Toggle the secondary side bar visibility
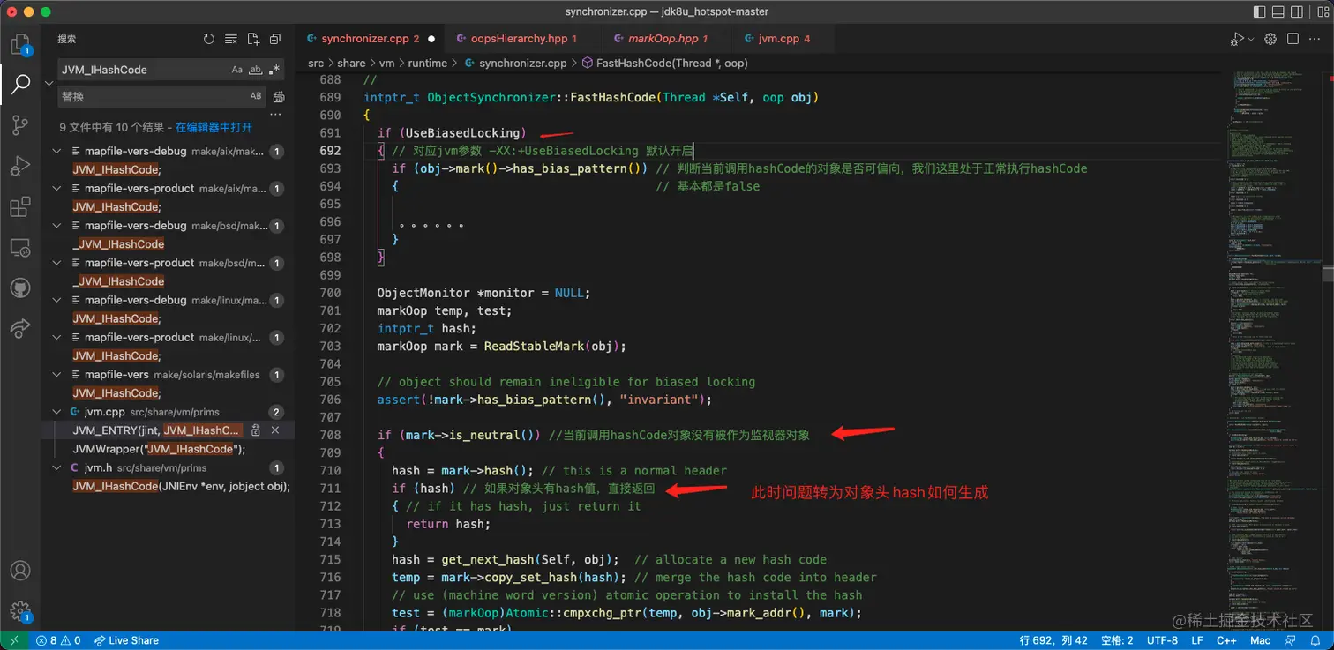 pyautogui.click(x=1299, y=11)
